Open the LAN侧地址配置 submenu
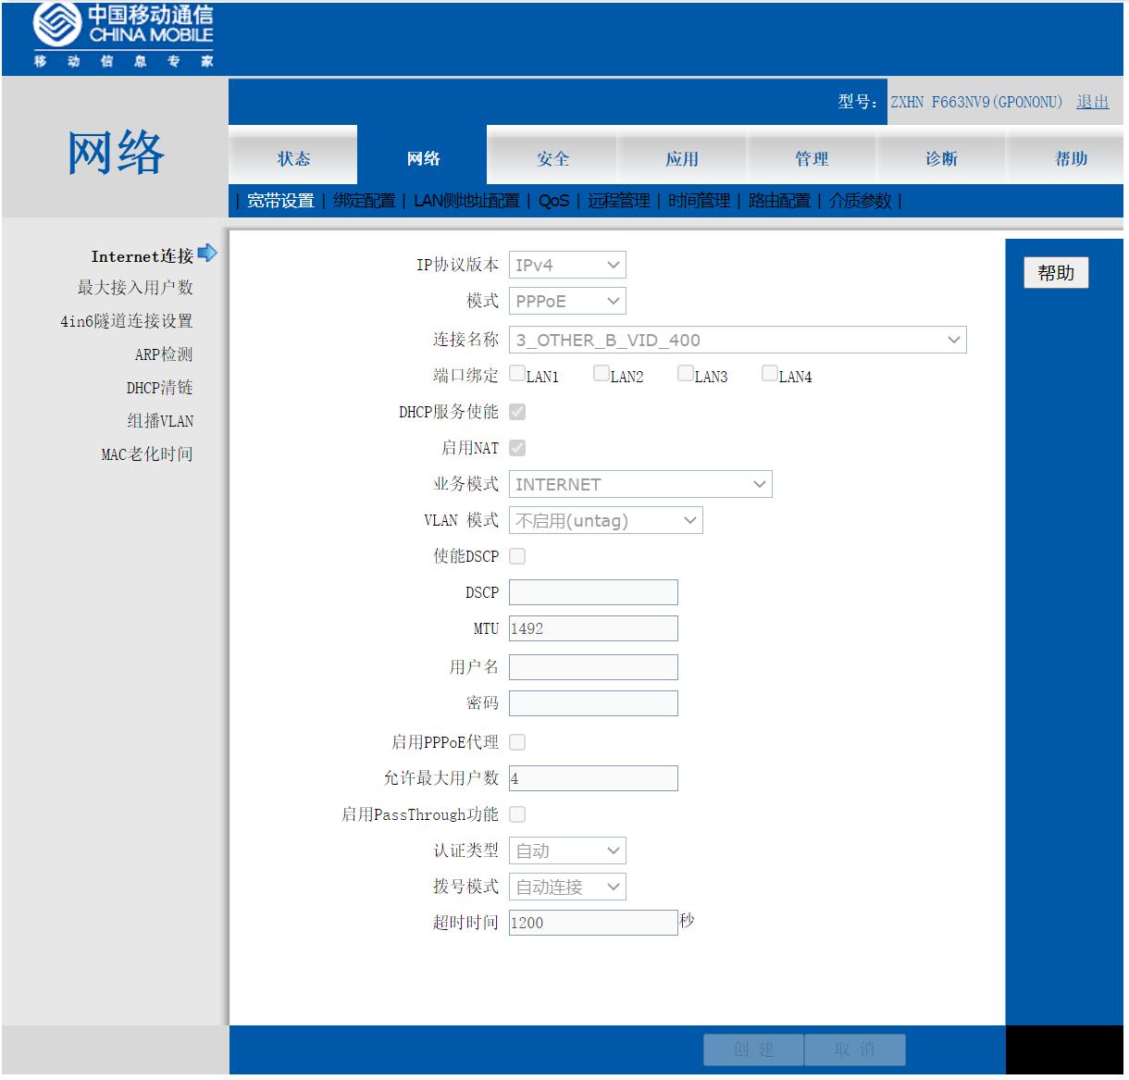 [x=466, y=201]
